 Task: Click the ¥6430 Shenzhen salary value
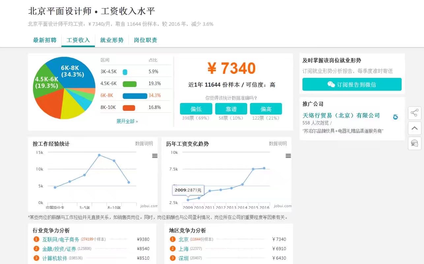pyautogui.click(x=279, y=258)
